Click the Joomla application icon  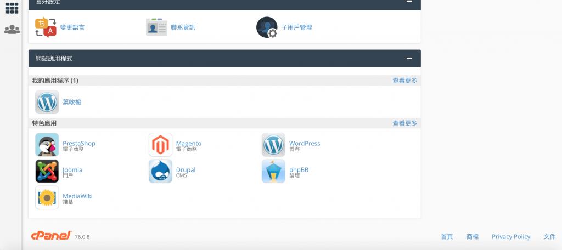tap(47, 171)
